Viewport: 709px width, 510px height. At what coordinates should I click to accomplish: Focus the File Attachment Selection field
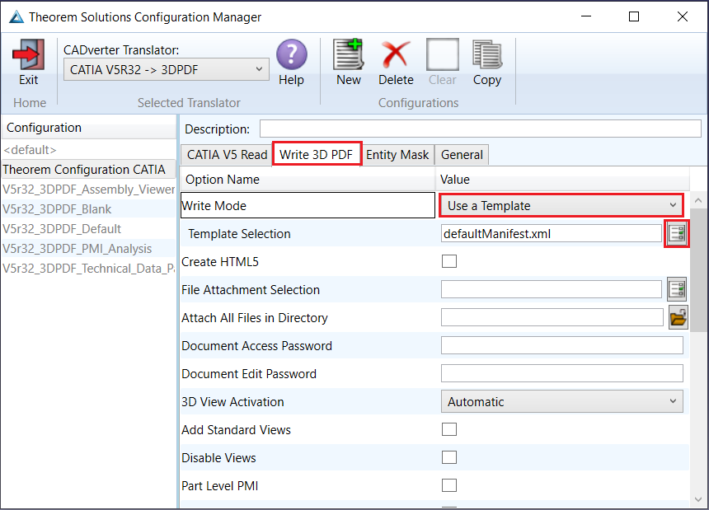[x=552, y=289]
